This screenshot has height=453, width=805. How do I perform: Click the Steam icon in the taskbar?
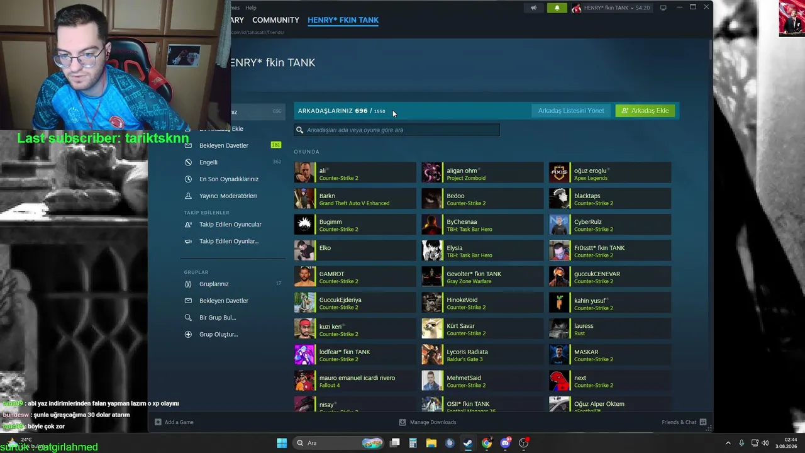tap(468, 443)
